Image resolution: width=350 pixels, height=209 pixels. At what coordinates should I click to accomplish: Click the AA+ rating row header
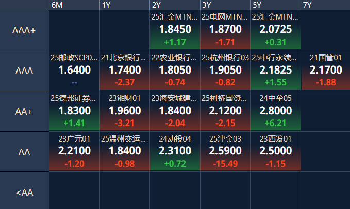pos(24,111)
